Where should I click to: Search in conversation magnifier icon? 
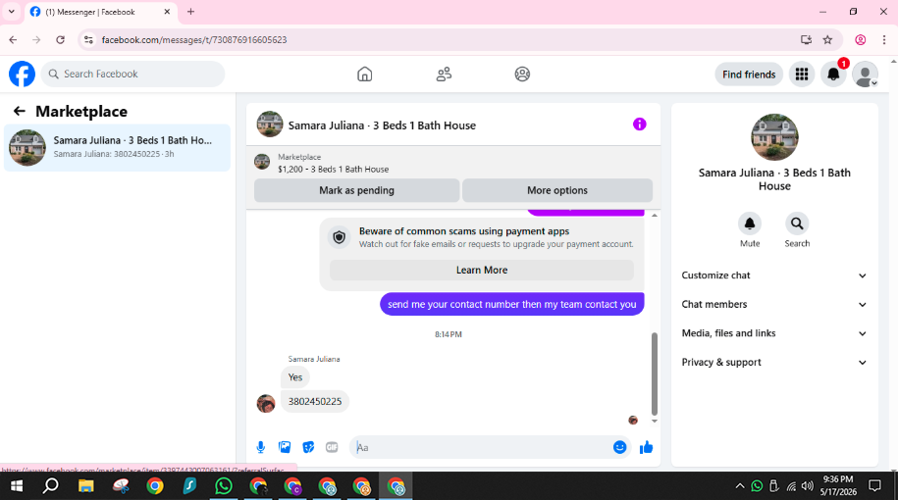pos(797,224)
